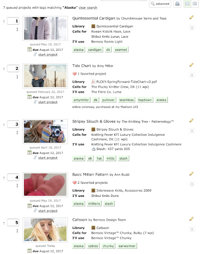Edit the Basic Mitten Pattern entry
This screenshot has width=205, height=254.
(x=191, y=174)
